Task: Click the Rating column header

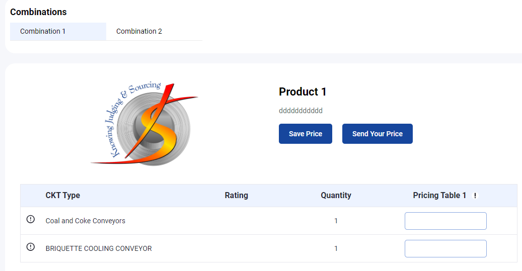Action: [236, 195]
